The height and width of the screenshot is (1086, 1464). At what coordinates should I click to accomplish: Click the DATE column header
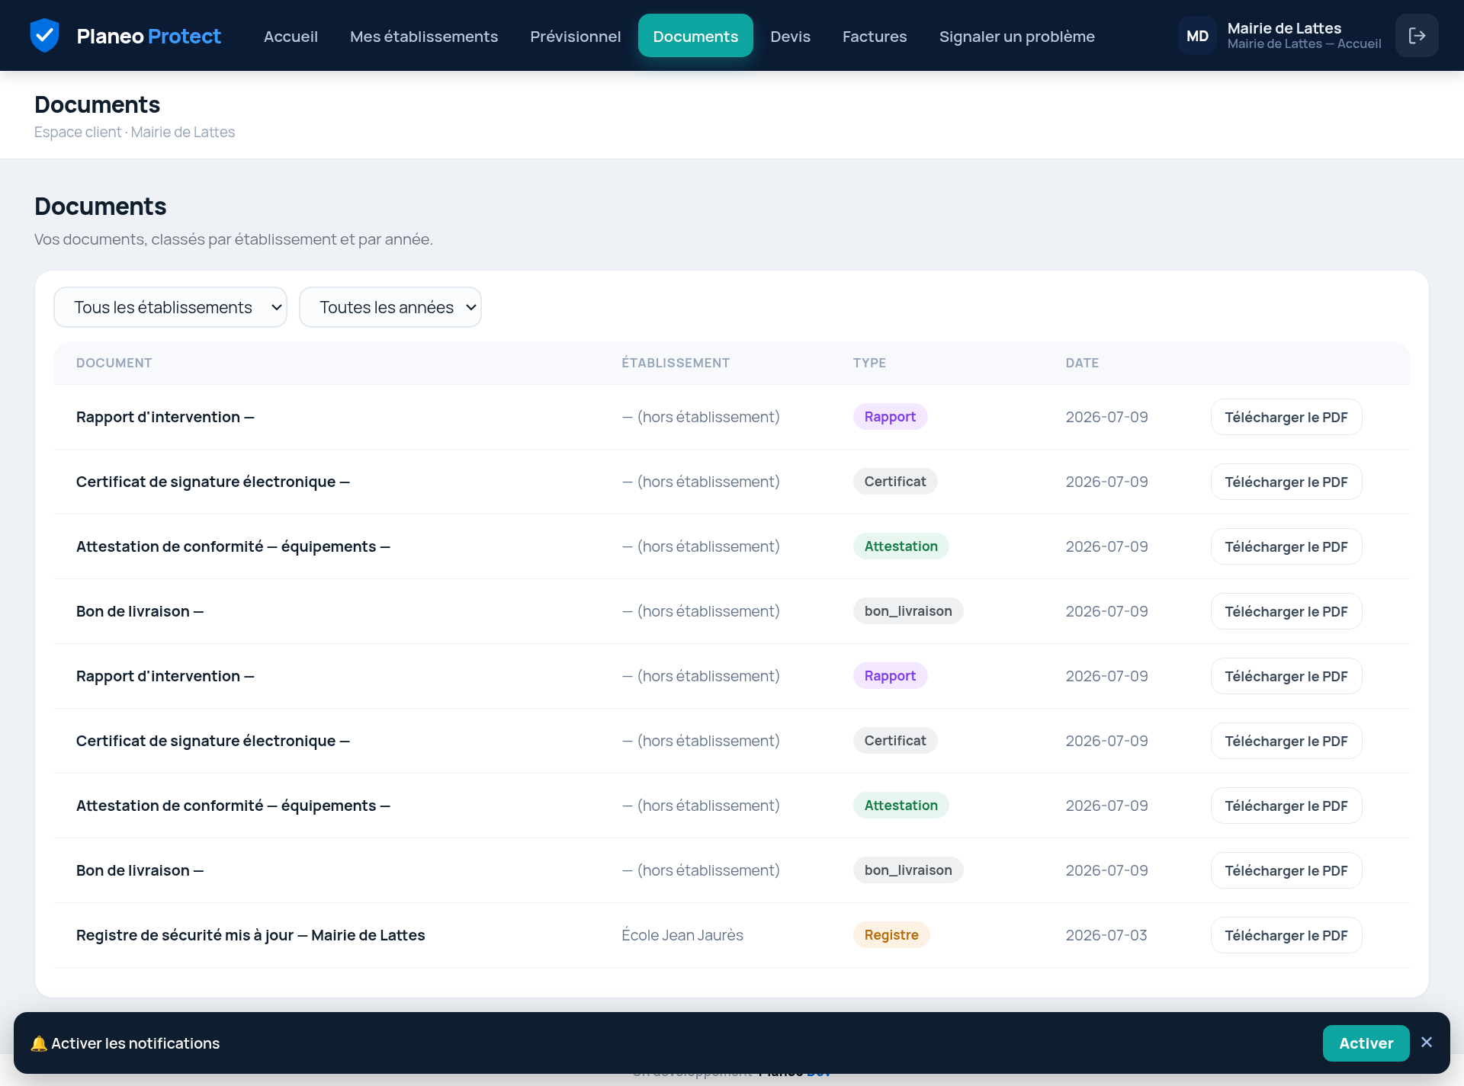1082,363
